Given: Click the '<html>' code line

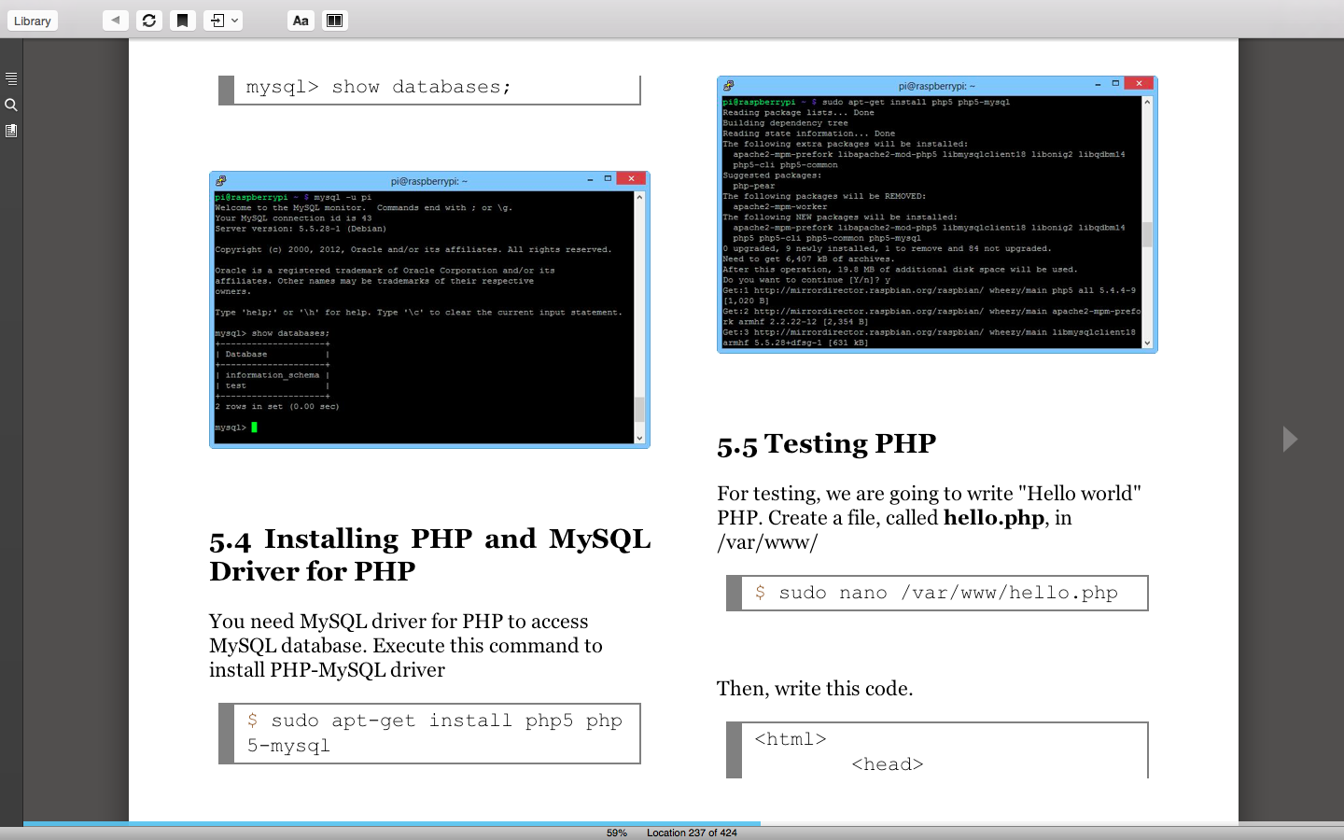Looking at the screenshot, I should click(x=791, y=739).
